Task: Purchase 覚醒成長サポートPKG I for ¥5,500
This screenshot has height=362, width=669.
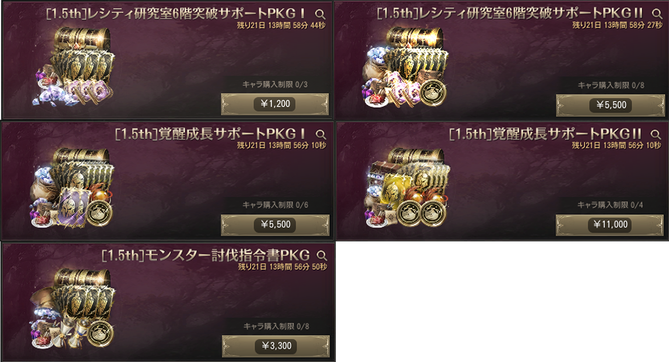Action: click(275, 225)
